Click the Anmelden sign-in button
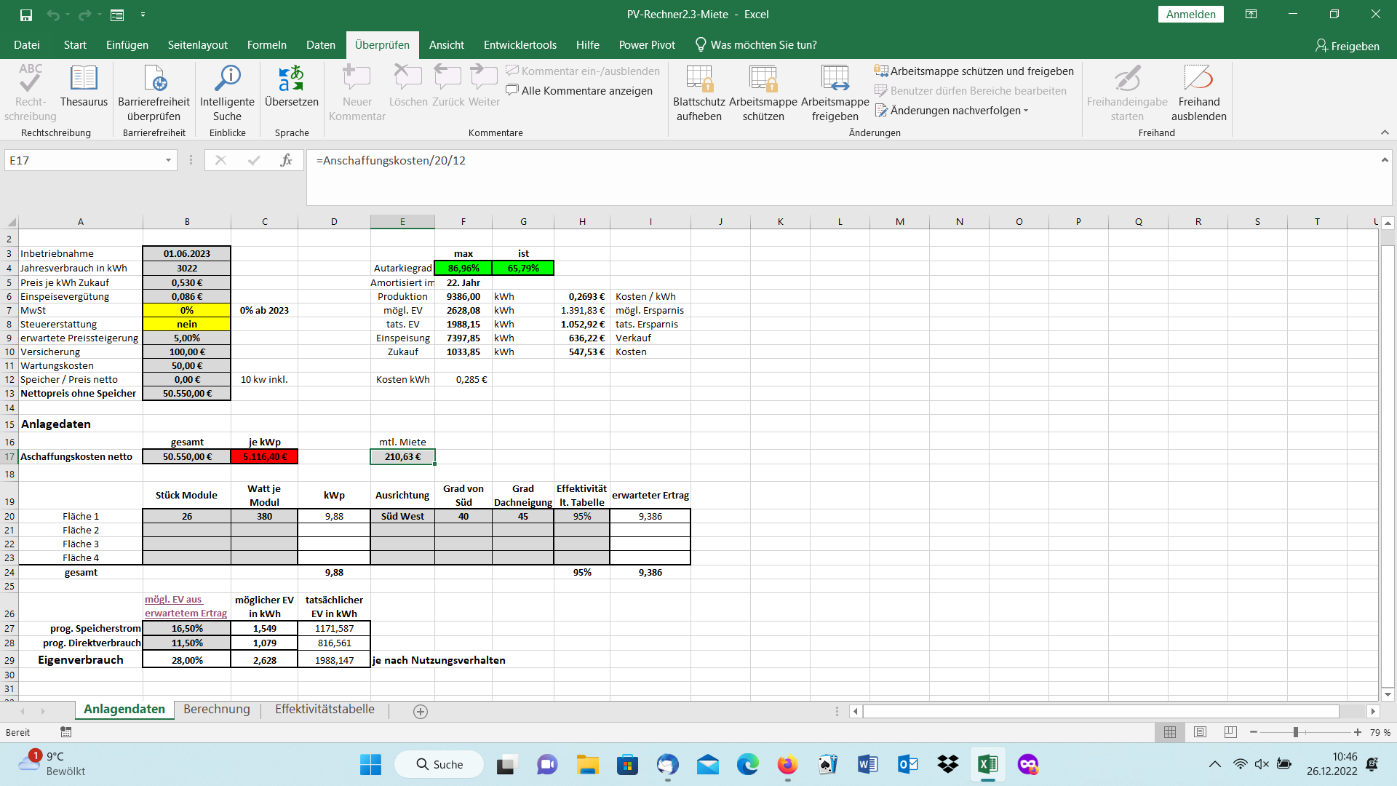1397x786 pixels. [x=1190, y=15]
